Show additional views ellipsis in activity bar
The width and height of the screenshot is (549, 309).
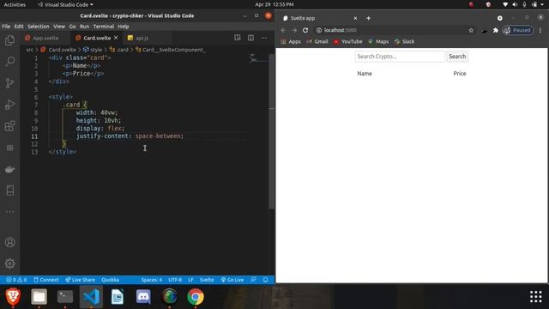coord(9,212)
